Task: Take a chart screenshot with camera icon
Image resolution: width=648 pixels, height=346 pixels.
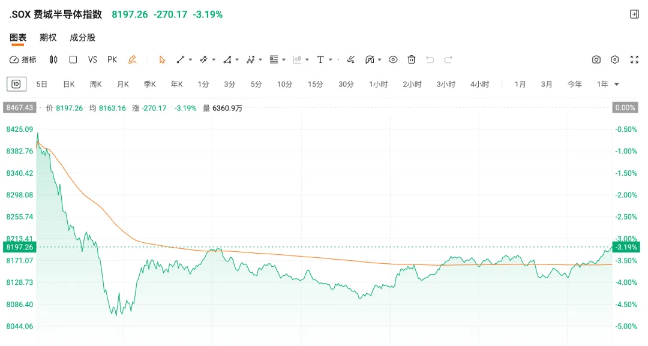Action: pyautogui.click(x=596, y=59)
